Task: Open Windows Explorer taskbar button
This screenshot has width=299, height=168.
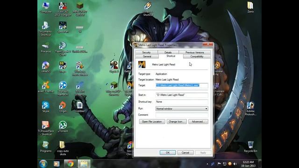Action: coord(84,164)
